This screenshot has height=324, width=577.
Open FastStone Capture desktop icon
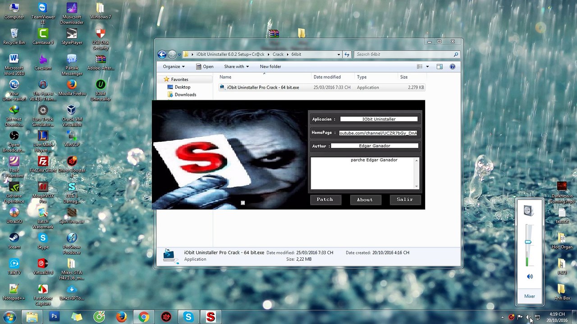pos(43,295)
